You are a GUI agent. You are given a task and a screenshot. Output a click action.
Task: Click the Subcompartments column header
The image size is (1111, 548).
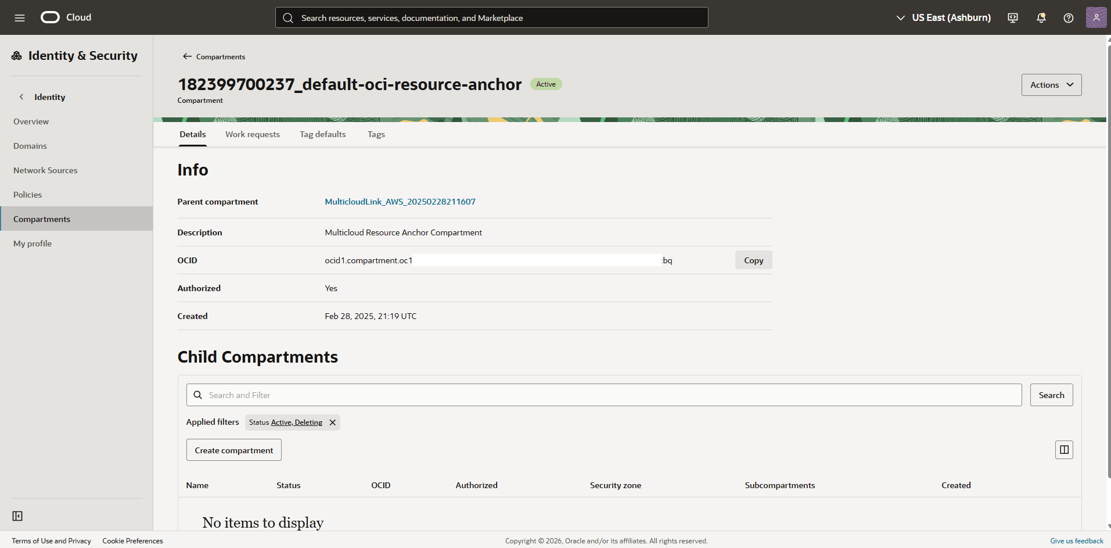(x=780, y=485)
